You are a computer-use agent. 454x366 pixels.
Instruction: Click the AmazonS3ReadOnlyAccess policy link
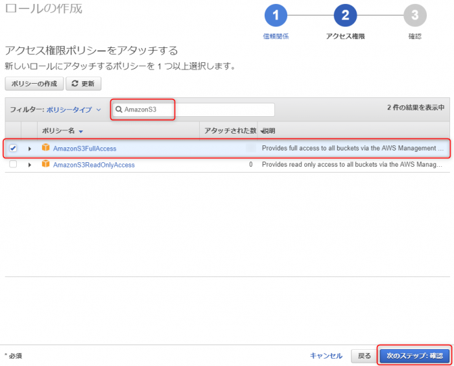pos(94,165)
